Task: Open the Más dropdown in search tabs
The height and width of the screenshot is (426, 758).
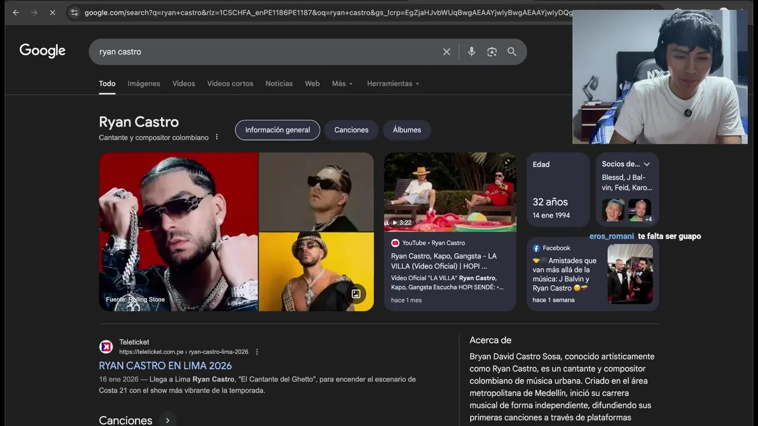Action: pos(342,83)
